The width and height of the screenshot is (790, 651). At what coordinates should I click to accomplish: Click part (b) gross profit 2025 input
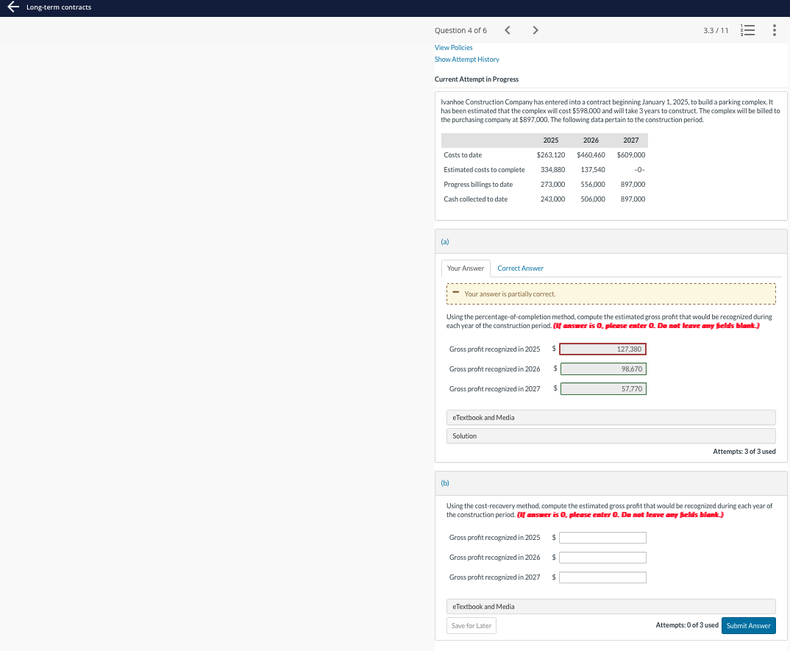602,538
